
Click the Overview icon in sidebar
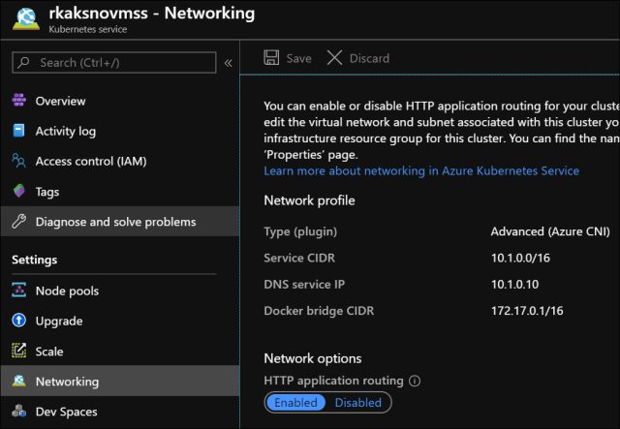(19, 101)
